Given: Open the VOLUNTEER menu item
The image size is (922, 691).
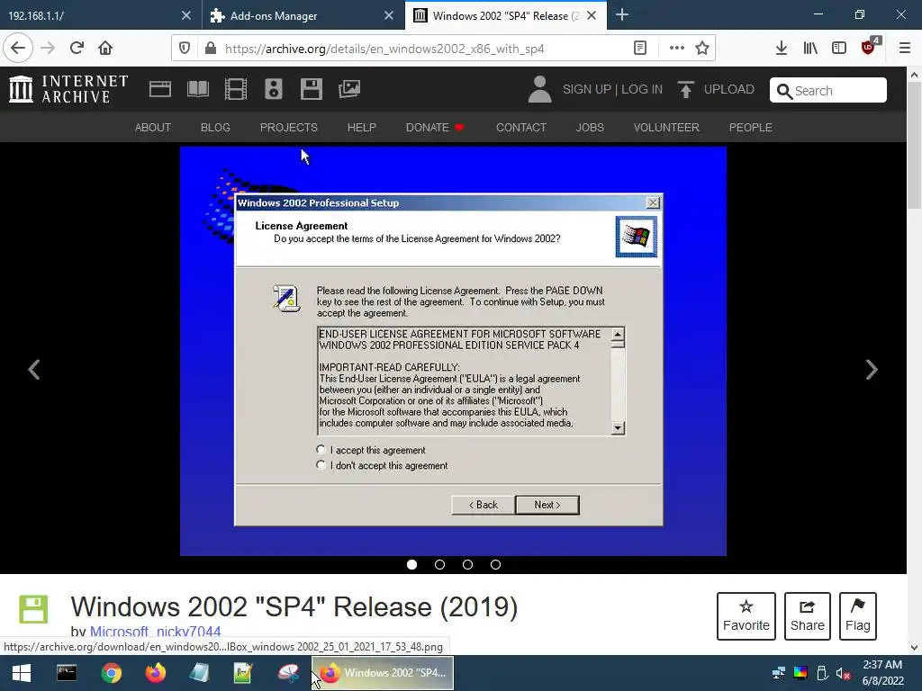Looking at the screenshot, I should pos(666,128).
